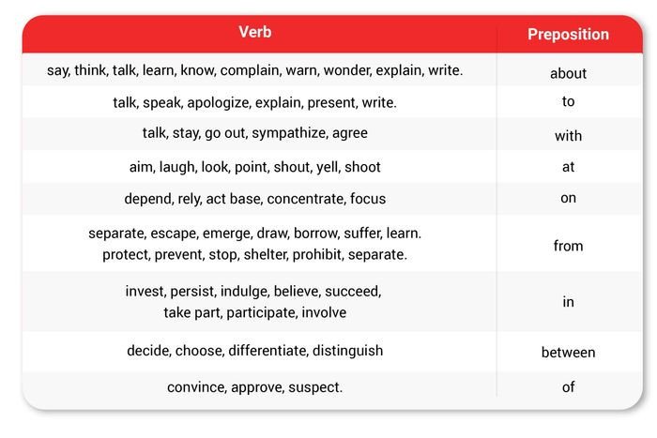This screenshot has height=438, width=657.
Task: Click the 'talk, speak, apologize' verb row
Action: (x=255, y=101)
